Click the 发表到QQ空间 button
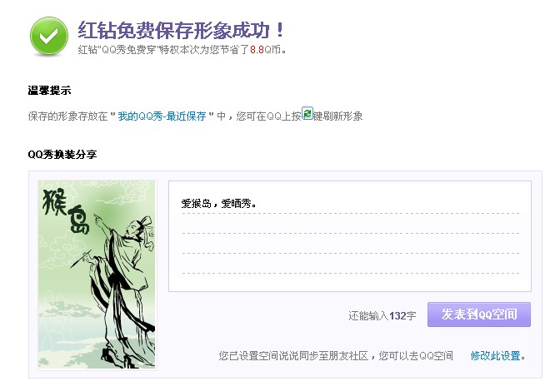 click(x=479, y=314)
